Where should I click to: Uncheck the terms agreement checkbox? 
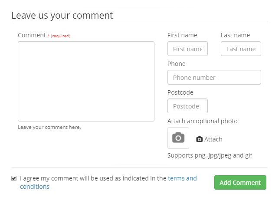coord(14,178)
